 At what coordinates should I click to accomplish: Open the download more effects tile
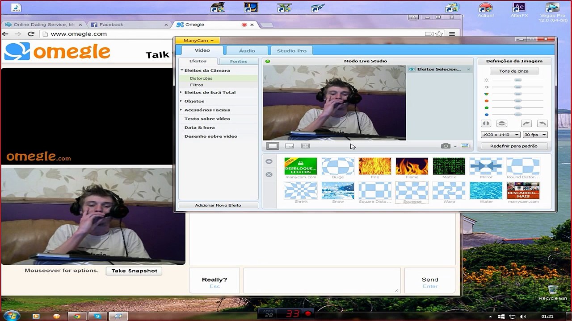[x=523, y=191]
